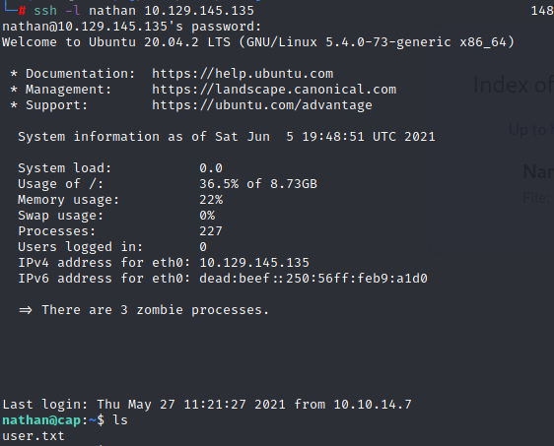Click the zombie processes warning line
The height and width of the screenshot is (446, 554).
(x=144, y=310)
